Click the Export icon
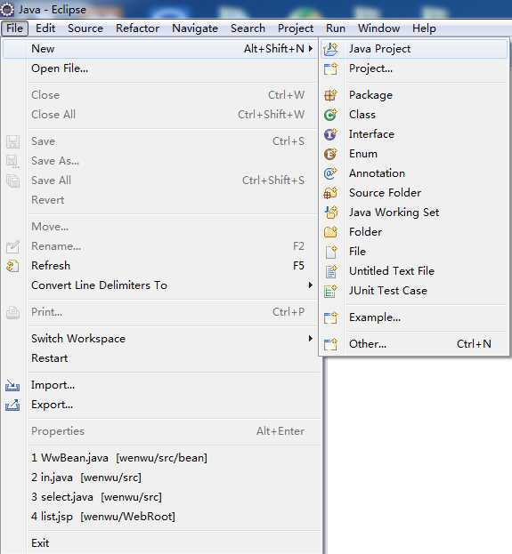This screenshot has width=512, height=554. pos(12,405)
